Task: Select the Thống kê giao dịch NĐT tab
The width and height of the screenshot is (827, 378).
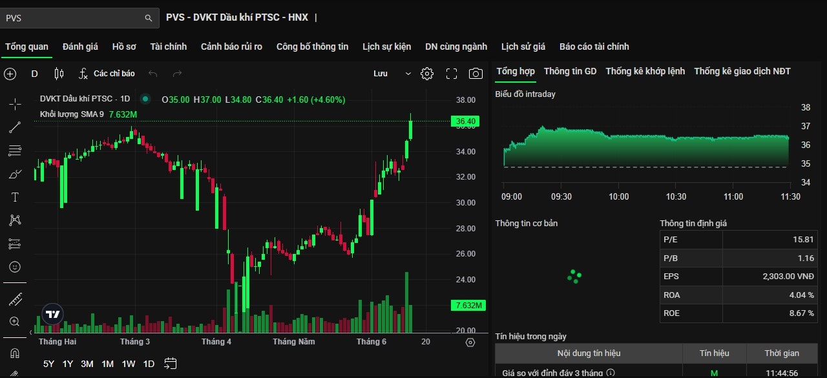Action: 742,71
